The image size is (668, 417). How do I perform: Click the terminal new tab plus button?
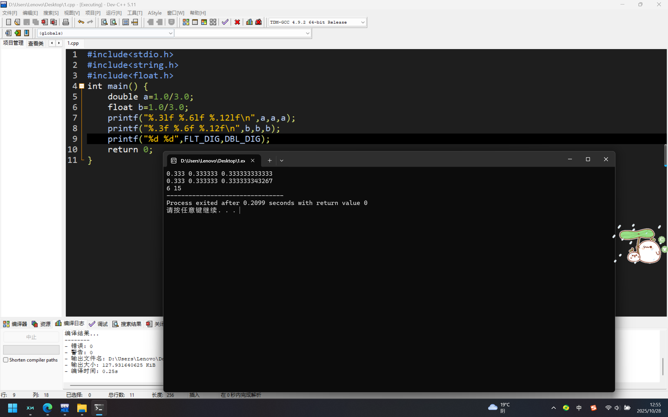pyautogui.click(x=270, y=160)
